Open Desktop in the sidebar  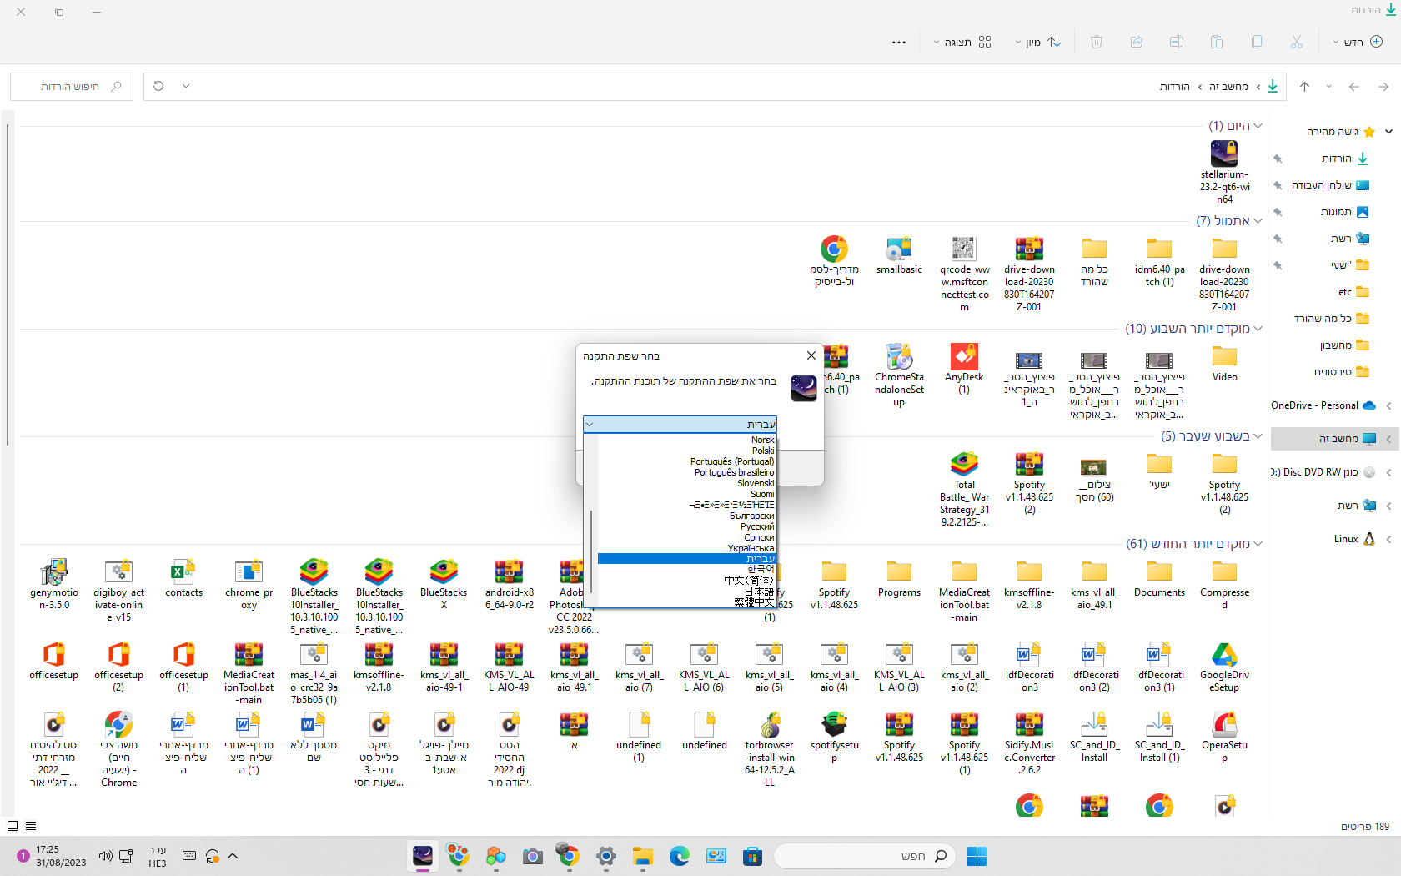tap(1330, 185)
